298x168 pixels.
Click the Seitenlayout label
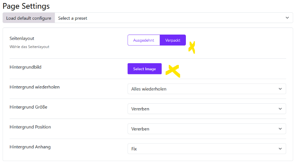(22, 39)
